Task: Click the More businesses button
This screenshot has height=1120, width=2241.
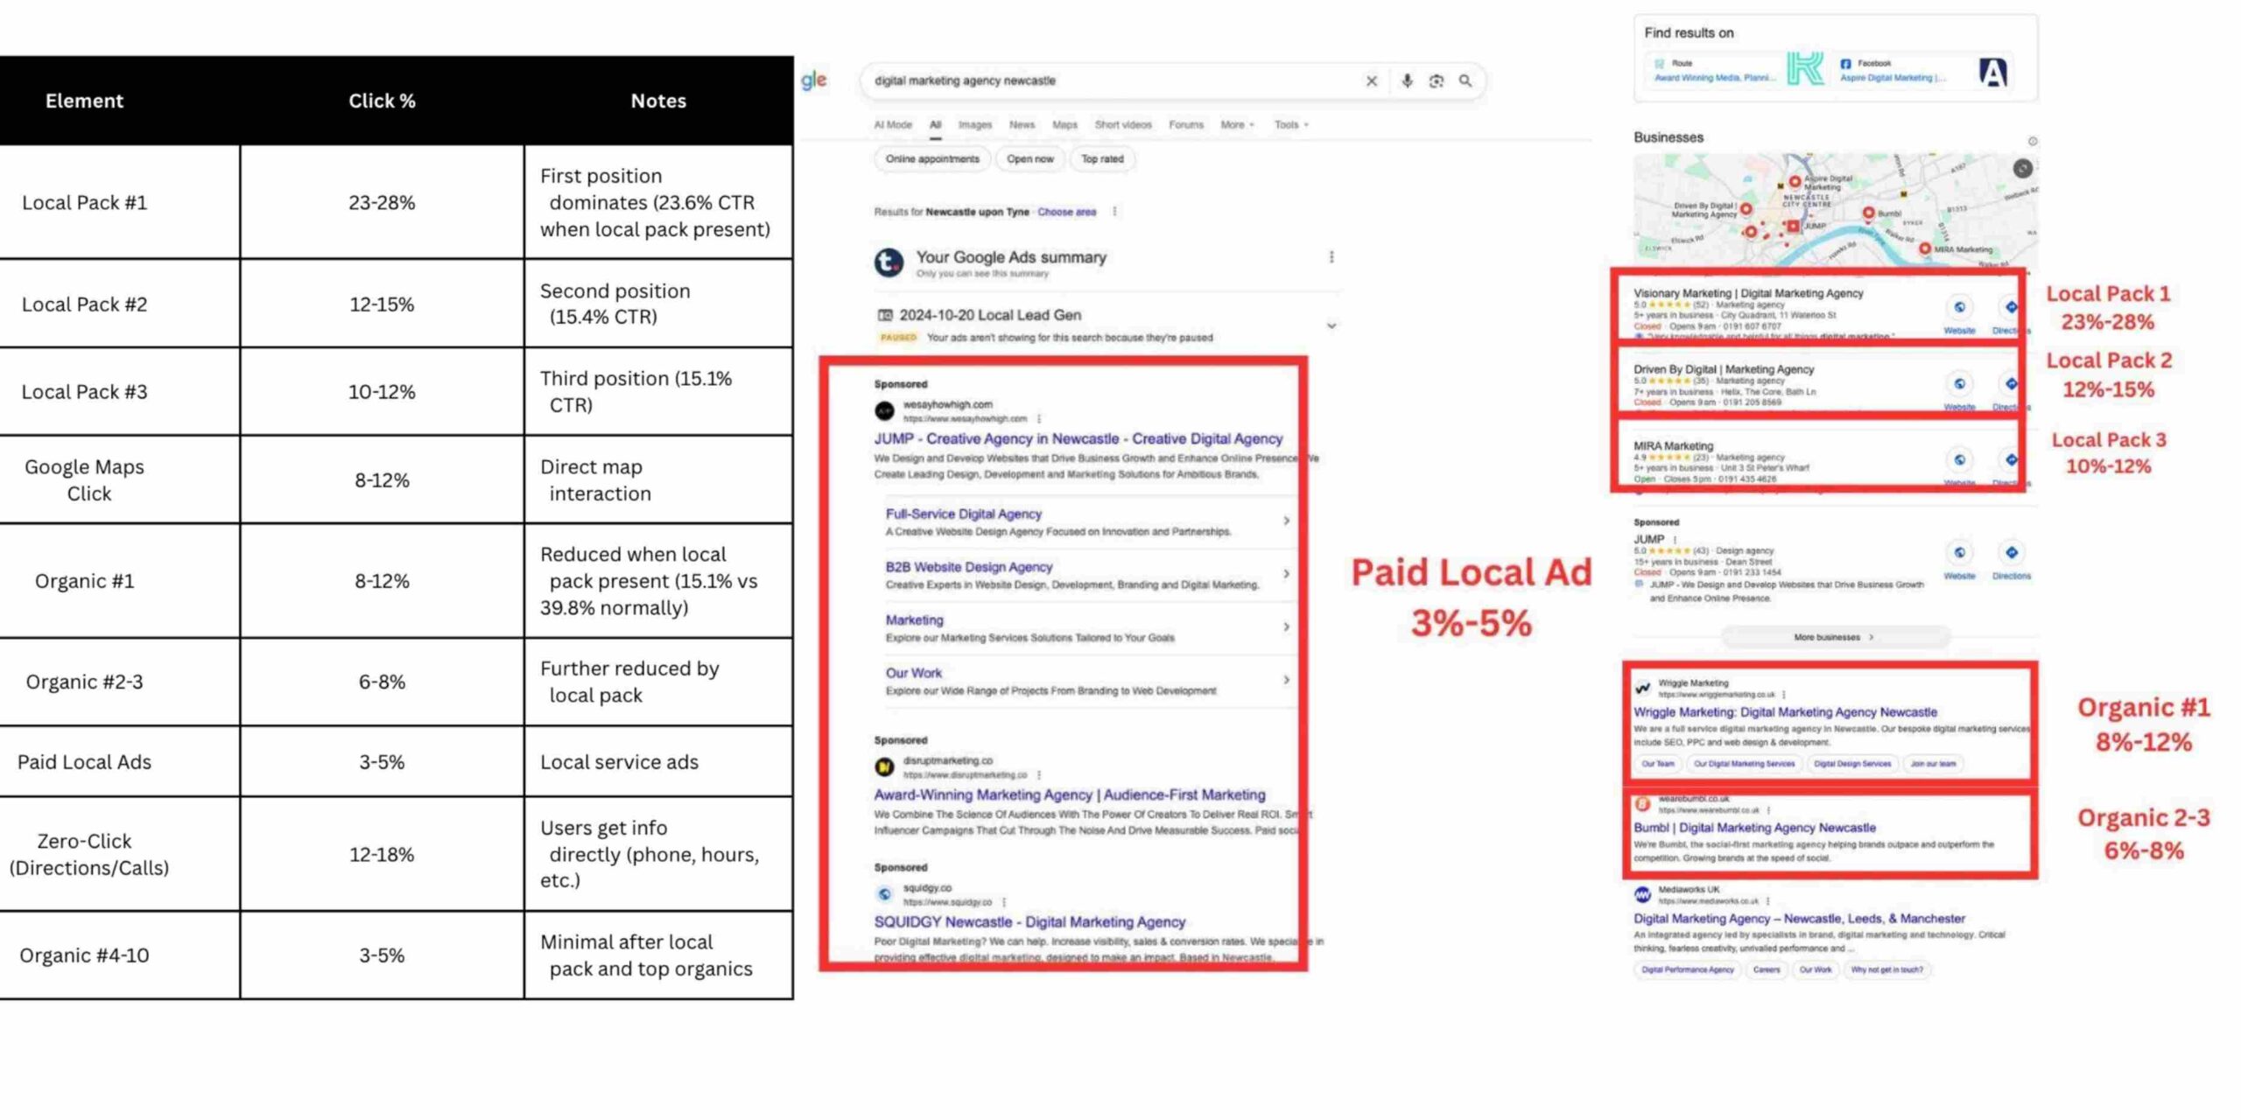Action: (1834, 637)
